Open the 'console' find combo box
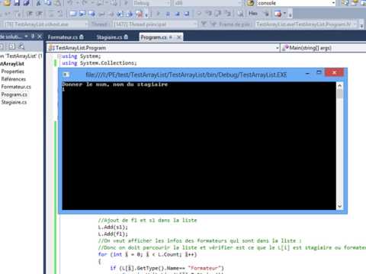This screenshot has height=274, width=366. coord(296,3)
